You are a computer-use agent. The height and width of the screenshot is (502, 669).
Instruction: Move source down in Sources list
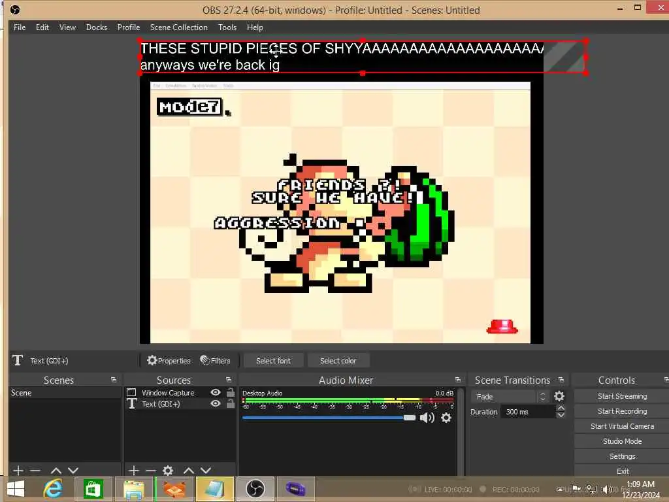(x=206, y=471)
